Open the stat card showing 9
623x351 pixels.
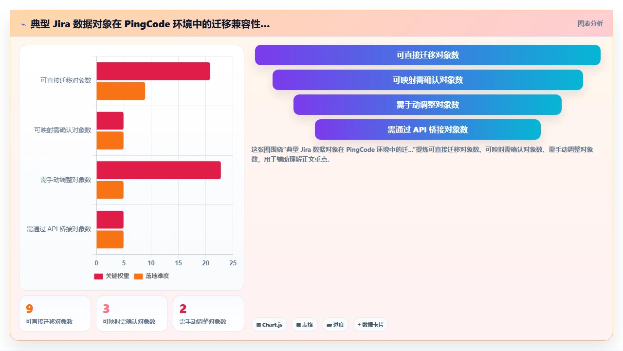55,314
